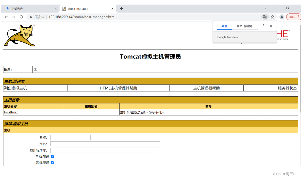The height and width of the screenshot is (178, 301).
Task: Open the translate popup options dots
Action: [x=263, y=26]
